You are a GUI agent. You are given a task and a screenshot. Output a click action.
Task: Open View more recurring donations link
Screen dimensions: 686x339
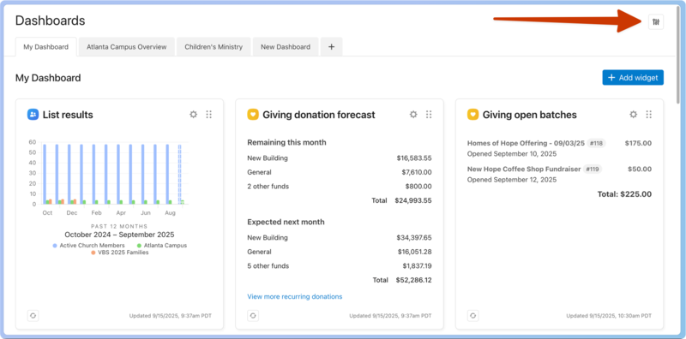click(x=295, y=296)
